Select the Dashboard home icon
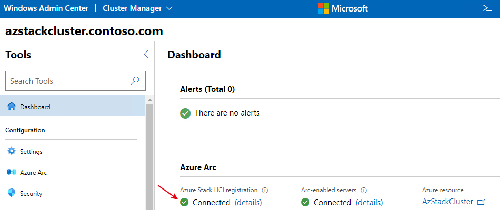The width and height of the screenshot is (500, 210). point(12,107)
